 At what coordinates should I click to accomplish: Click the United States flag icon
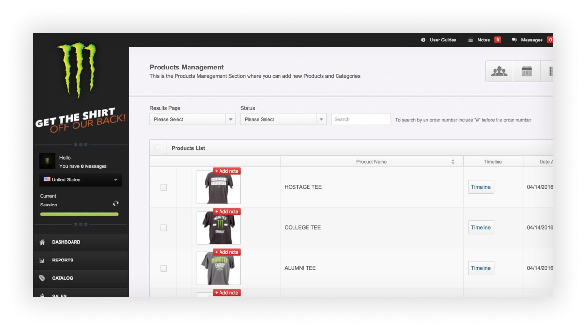47,179
